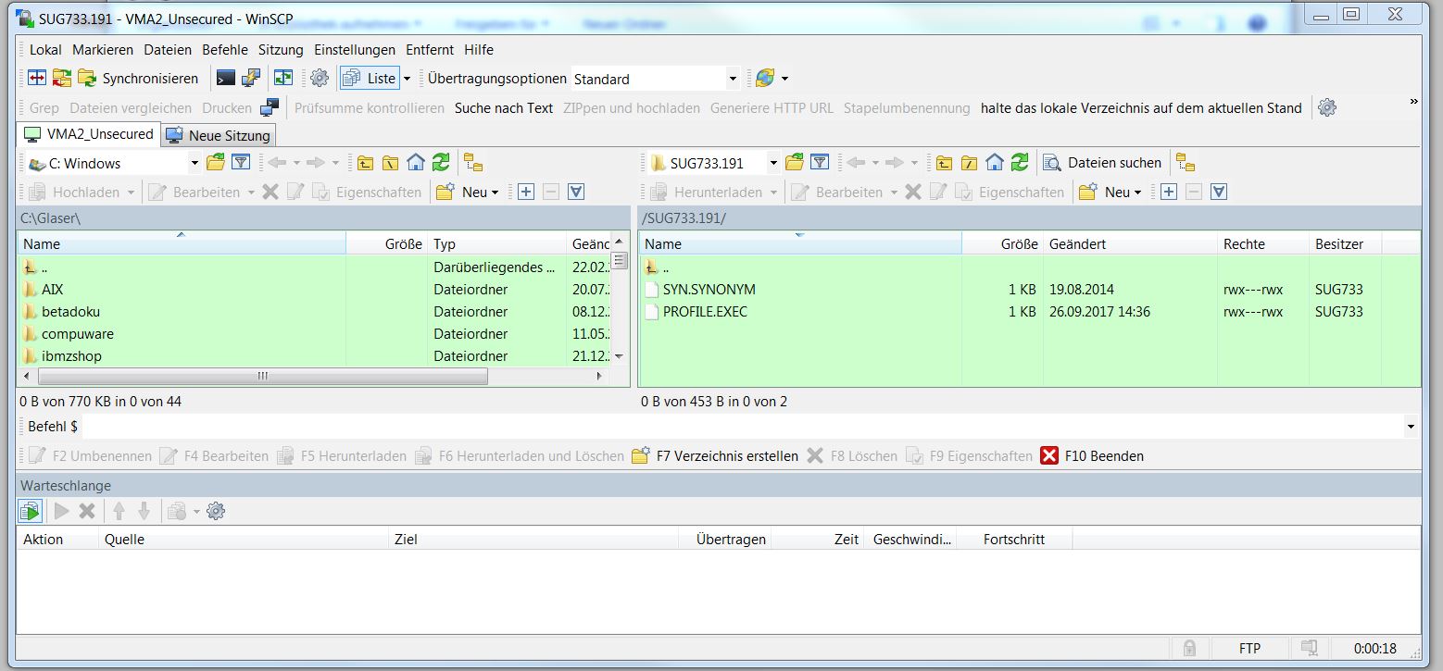Image resolution: width=1443 pixels, height=671 pixels.
Task: Refresh the remote SUG733.191 directory listing
Action: click(x=1020, y=163)
